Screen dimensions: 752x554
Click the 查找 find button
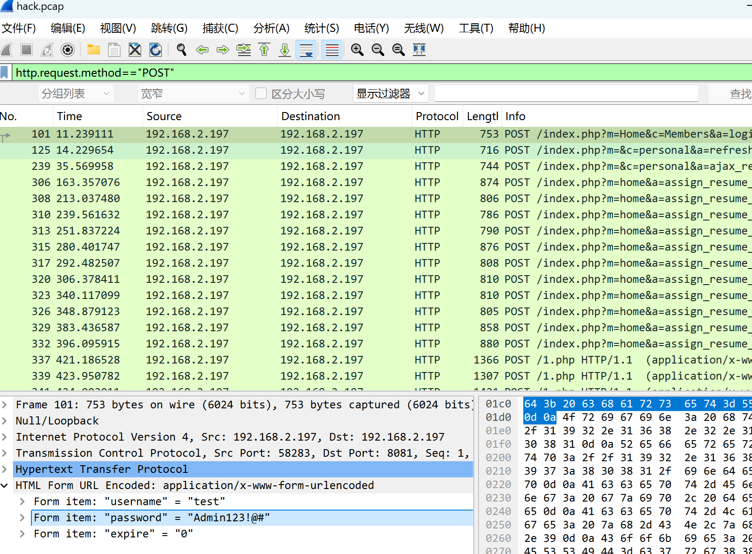[x=739, y=93]
